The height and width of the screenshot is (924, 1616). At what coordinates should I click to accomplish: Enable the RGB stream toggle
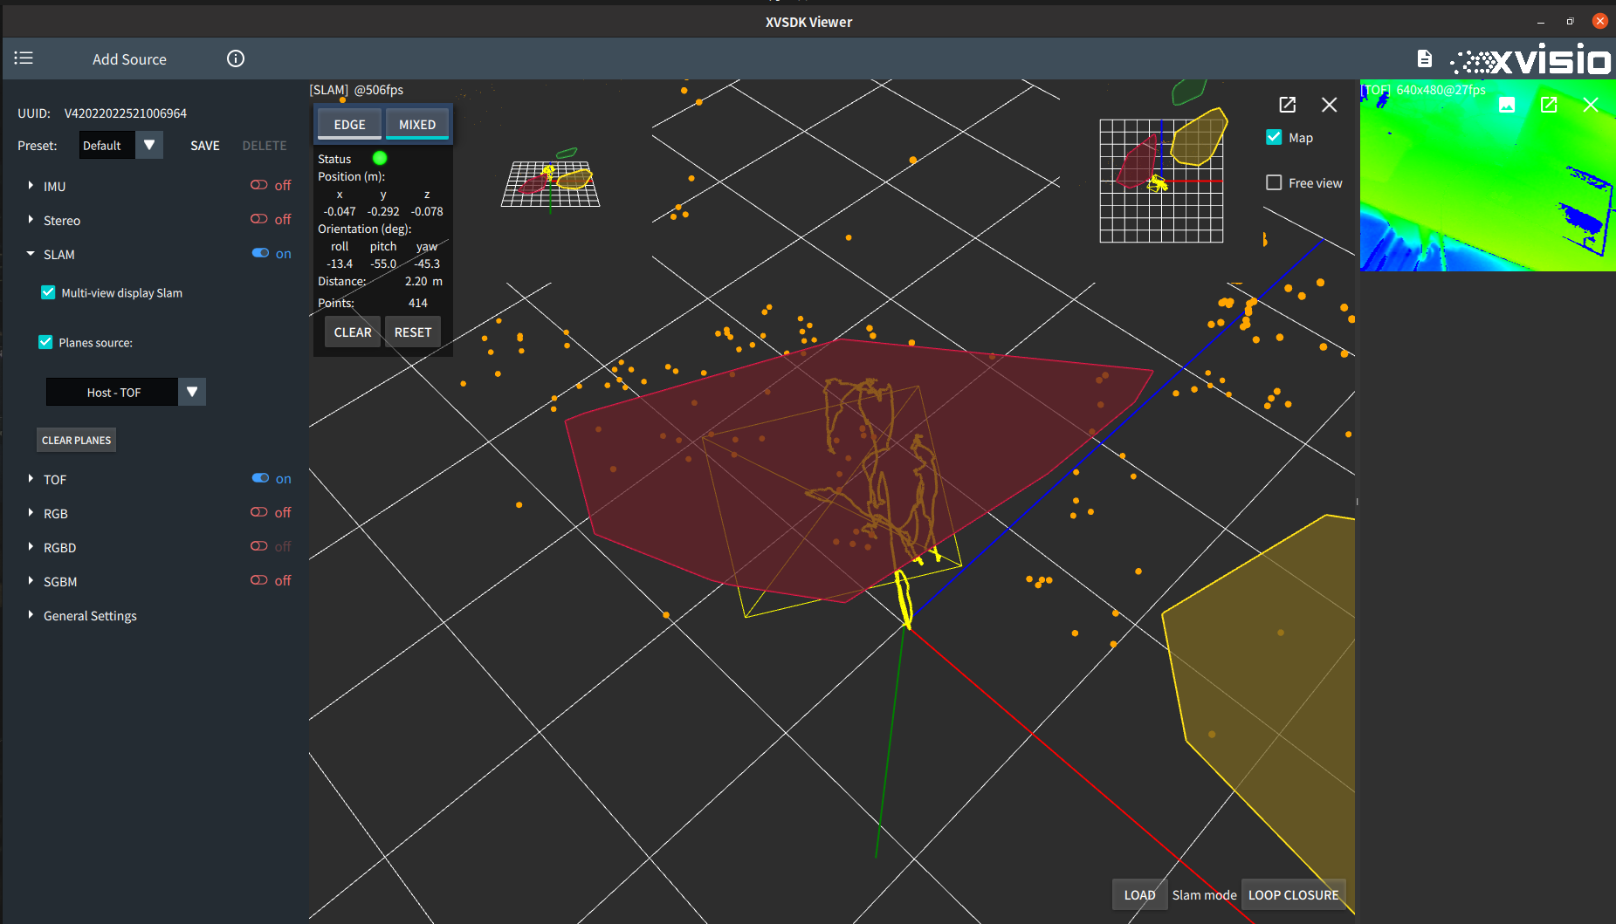[x=259, y=512]
